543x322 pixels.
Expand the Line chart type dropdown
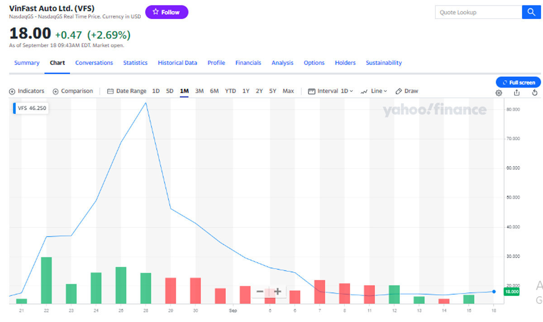pos(374,91)
